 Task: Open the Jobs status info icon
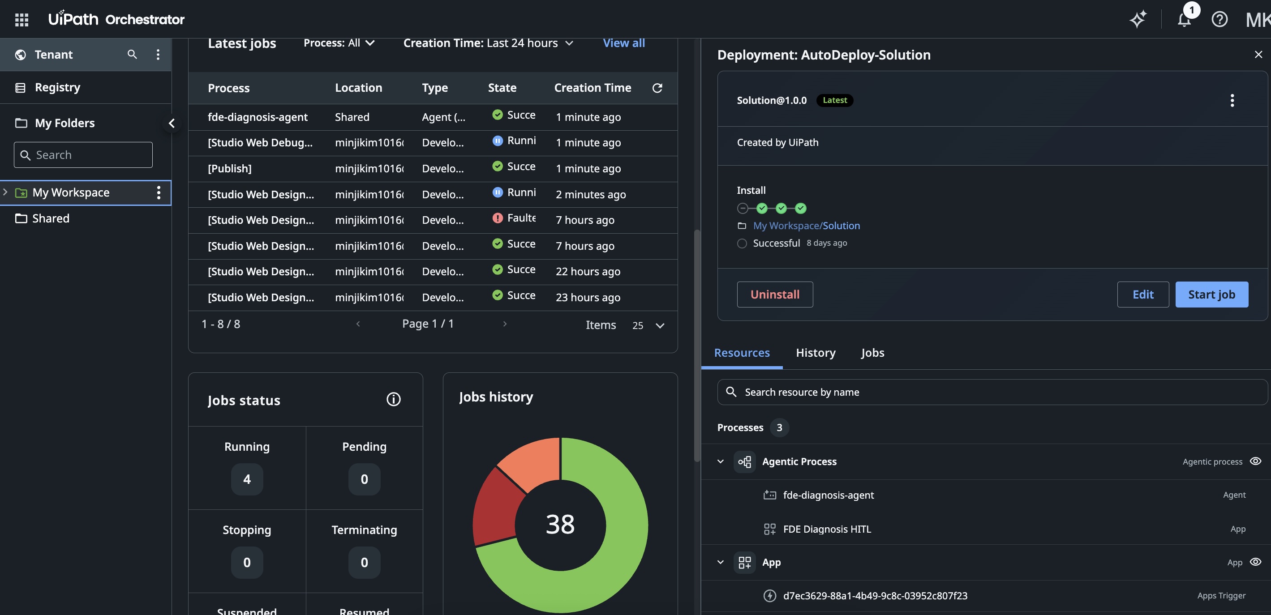click(393, 399)
